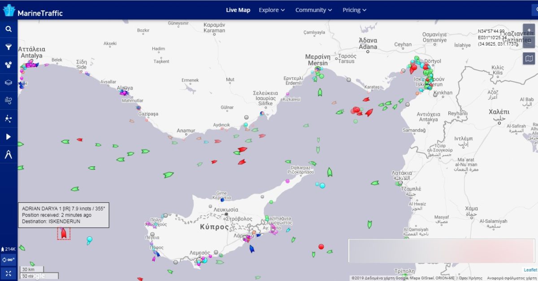
Task: Click the ADRIAN DARYA 1 red vessel marker
Action: [64, 233]
